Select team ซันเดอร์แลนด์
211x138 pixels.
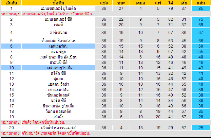[58, 95]
